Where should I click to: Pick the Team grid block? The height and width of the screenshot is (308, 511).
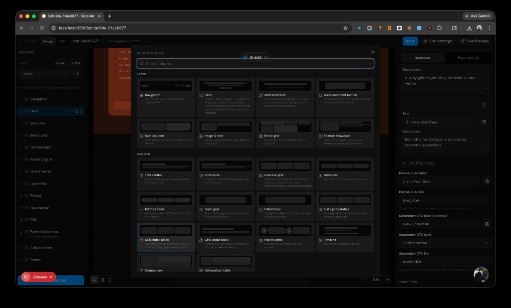(x=226, y=206)
